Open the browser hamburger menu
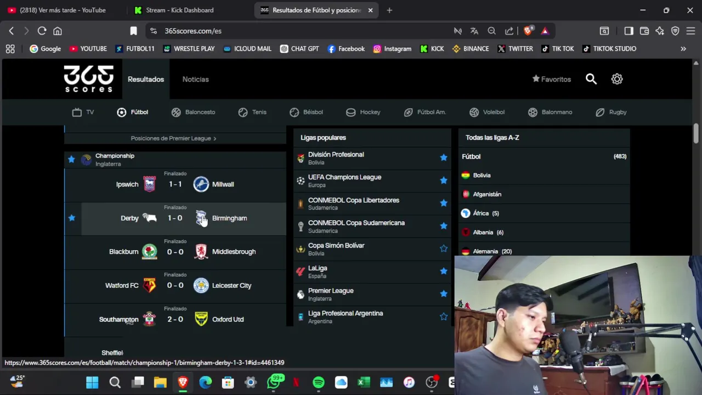Viewport: 702px width, 395px height. pyautogui.click(x=690, y=31)
